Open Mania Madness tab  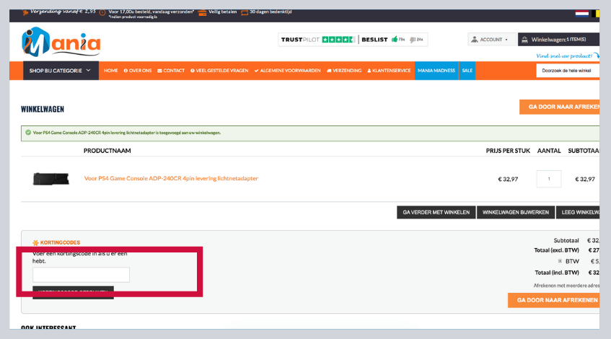(436, 71)
